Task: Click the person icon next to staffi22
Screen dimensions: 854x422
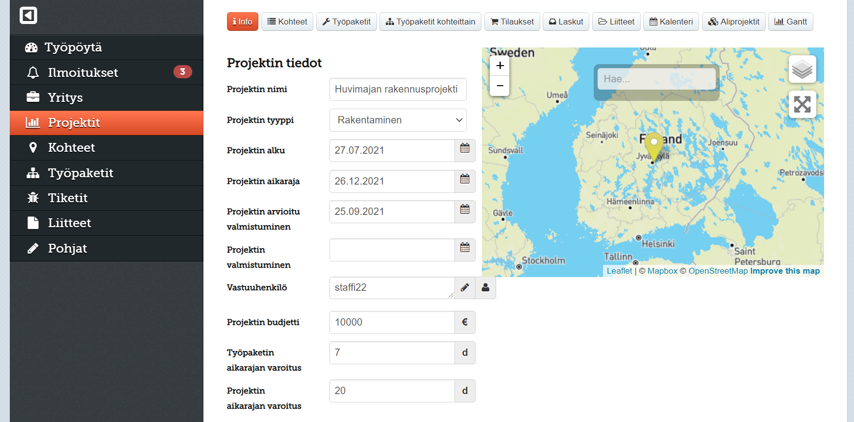Action: click(x=485, y=288)
